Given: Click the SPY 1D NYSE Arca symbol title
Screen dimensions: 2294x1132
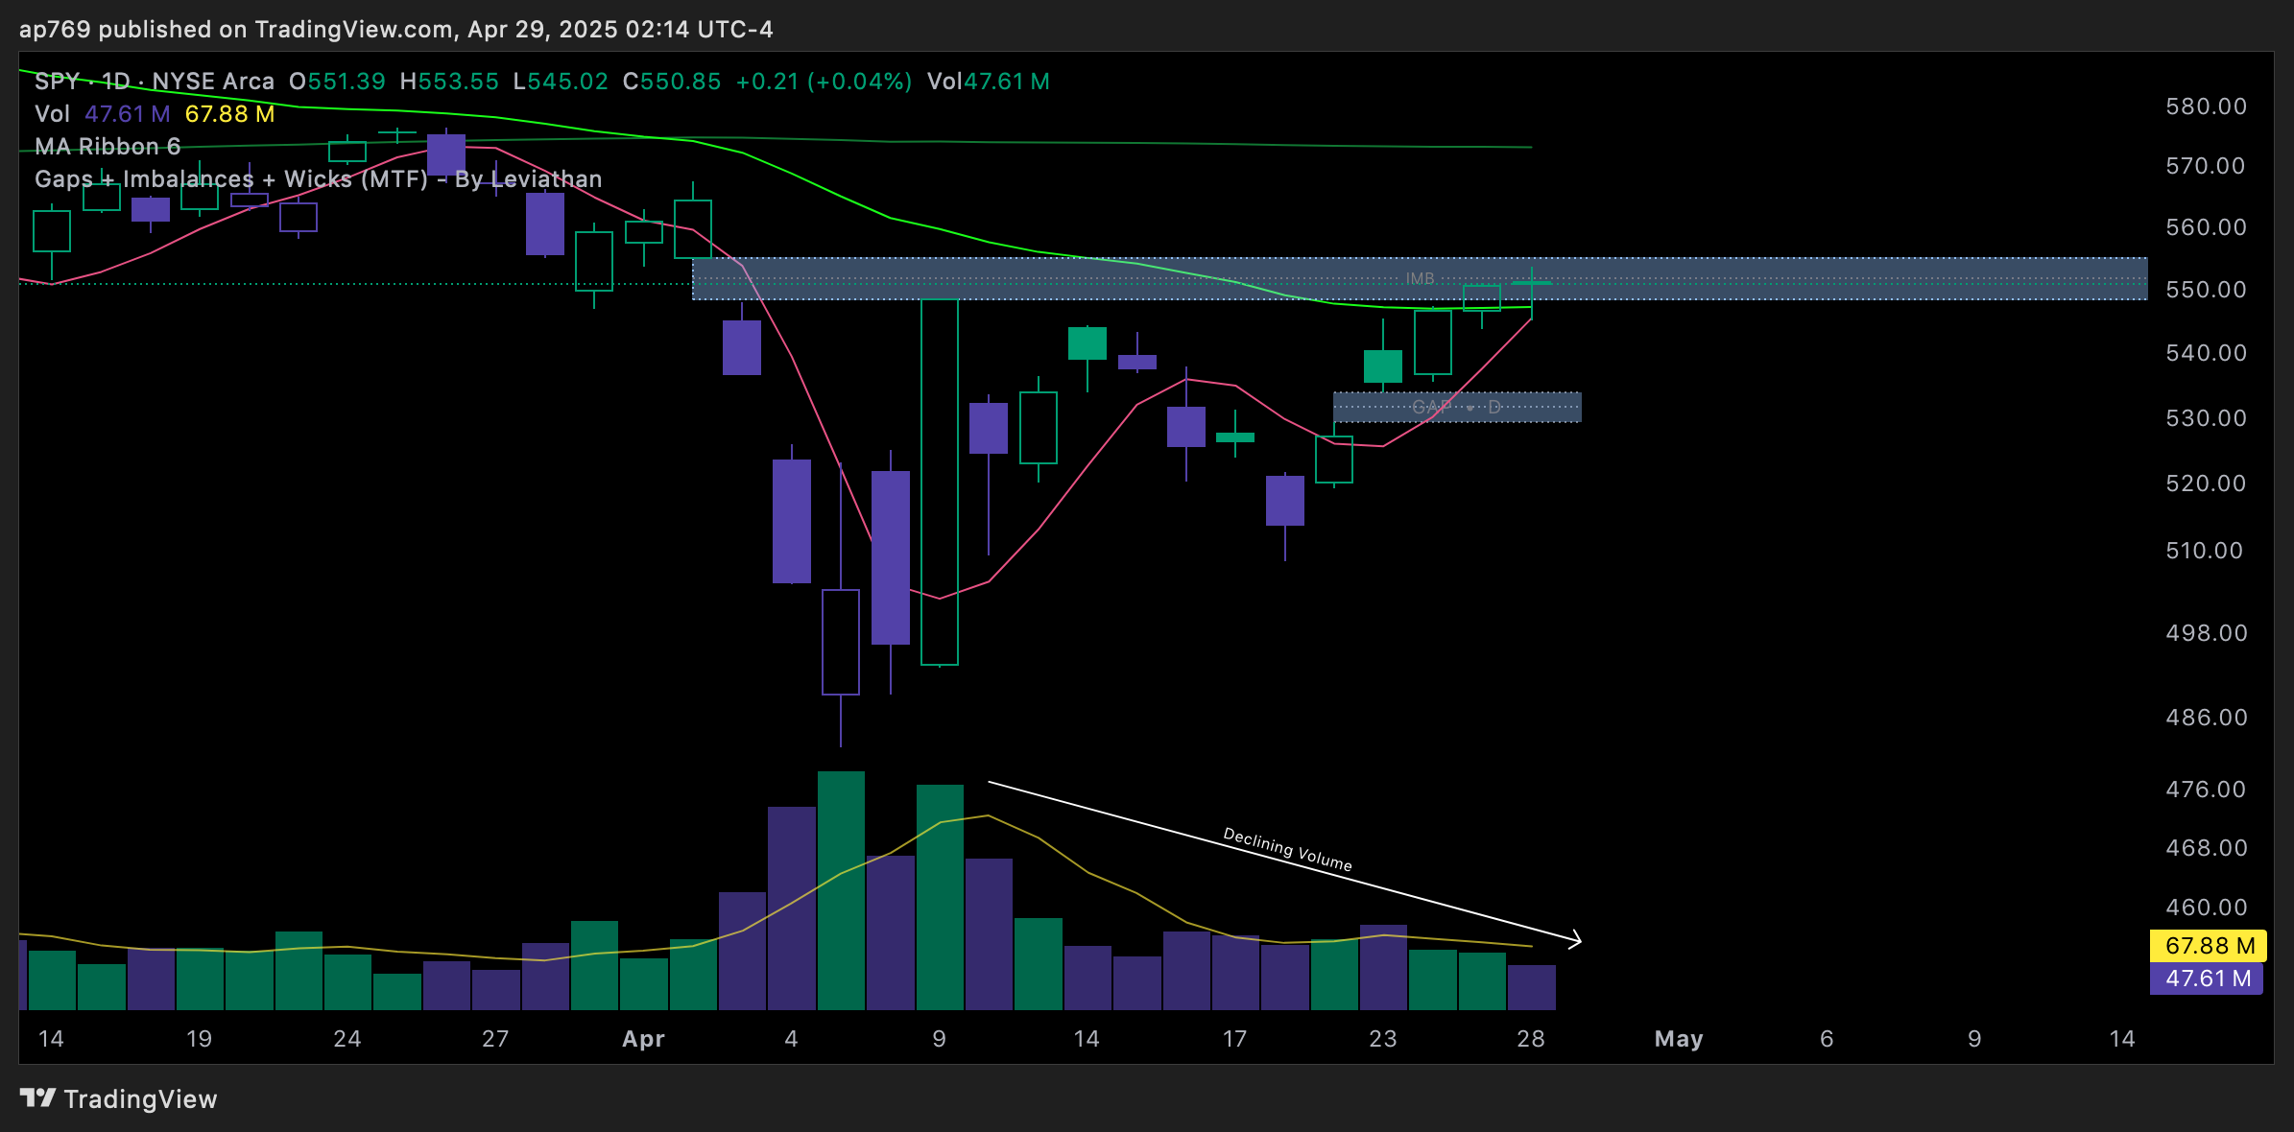Looking at the screenshot, I should 155,82.
